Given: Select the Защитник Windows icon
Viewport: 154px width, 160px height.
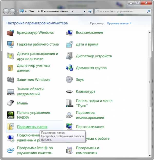Looking at the screenshot, I should click(x=11, y=80).
